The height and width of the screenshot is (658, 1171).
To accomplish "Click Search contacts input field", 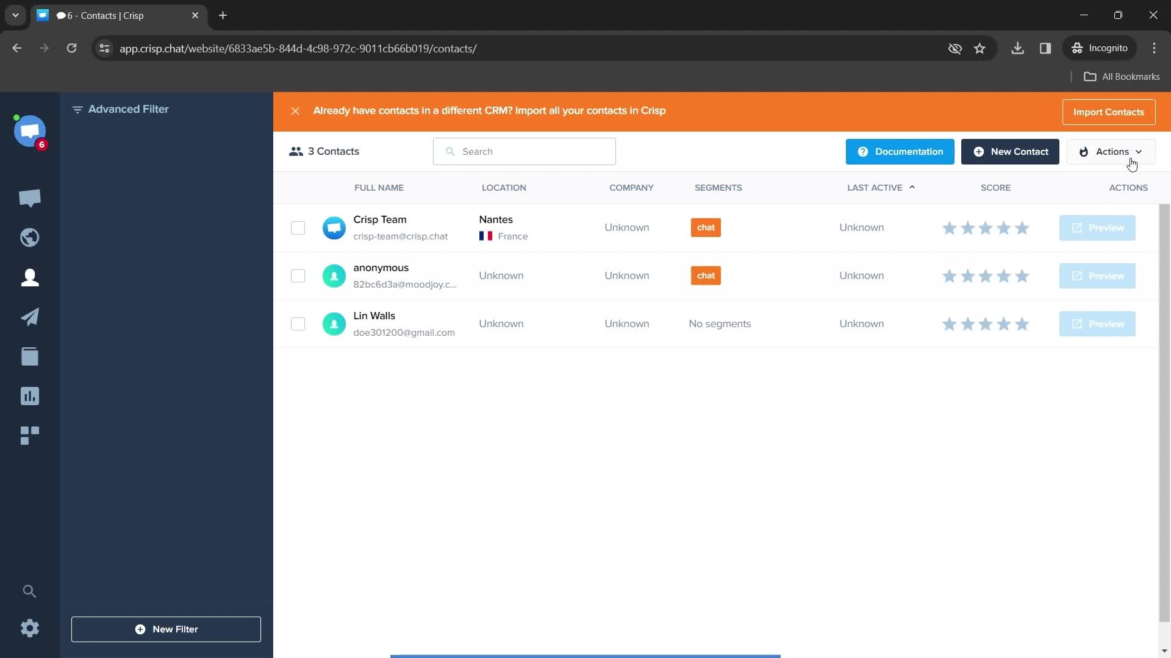I will (x=525, y=151).
